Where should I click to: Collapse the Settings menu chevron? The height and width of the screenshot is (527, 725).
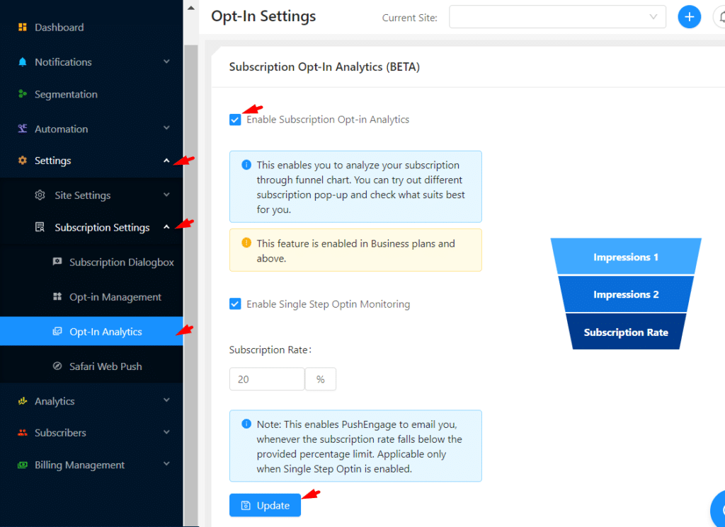pos(166,161)
